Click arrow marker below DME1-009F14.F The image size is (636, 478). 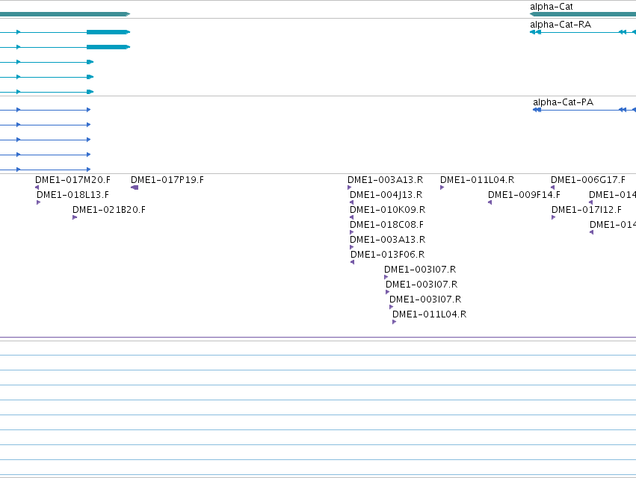pos(490,202)
